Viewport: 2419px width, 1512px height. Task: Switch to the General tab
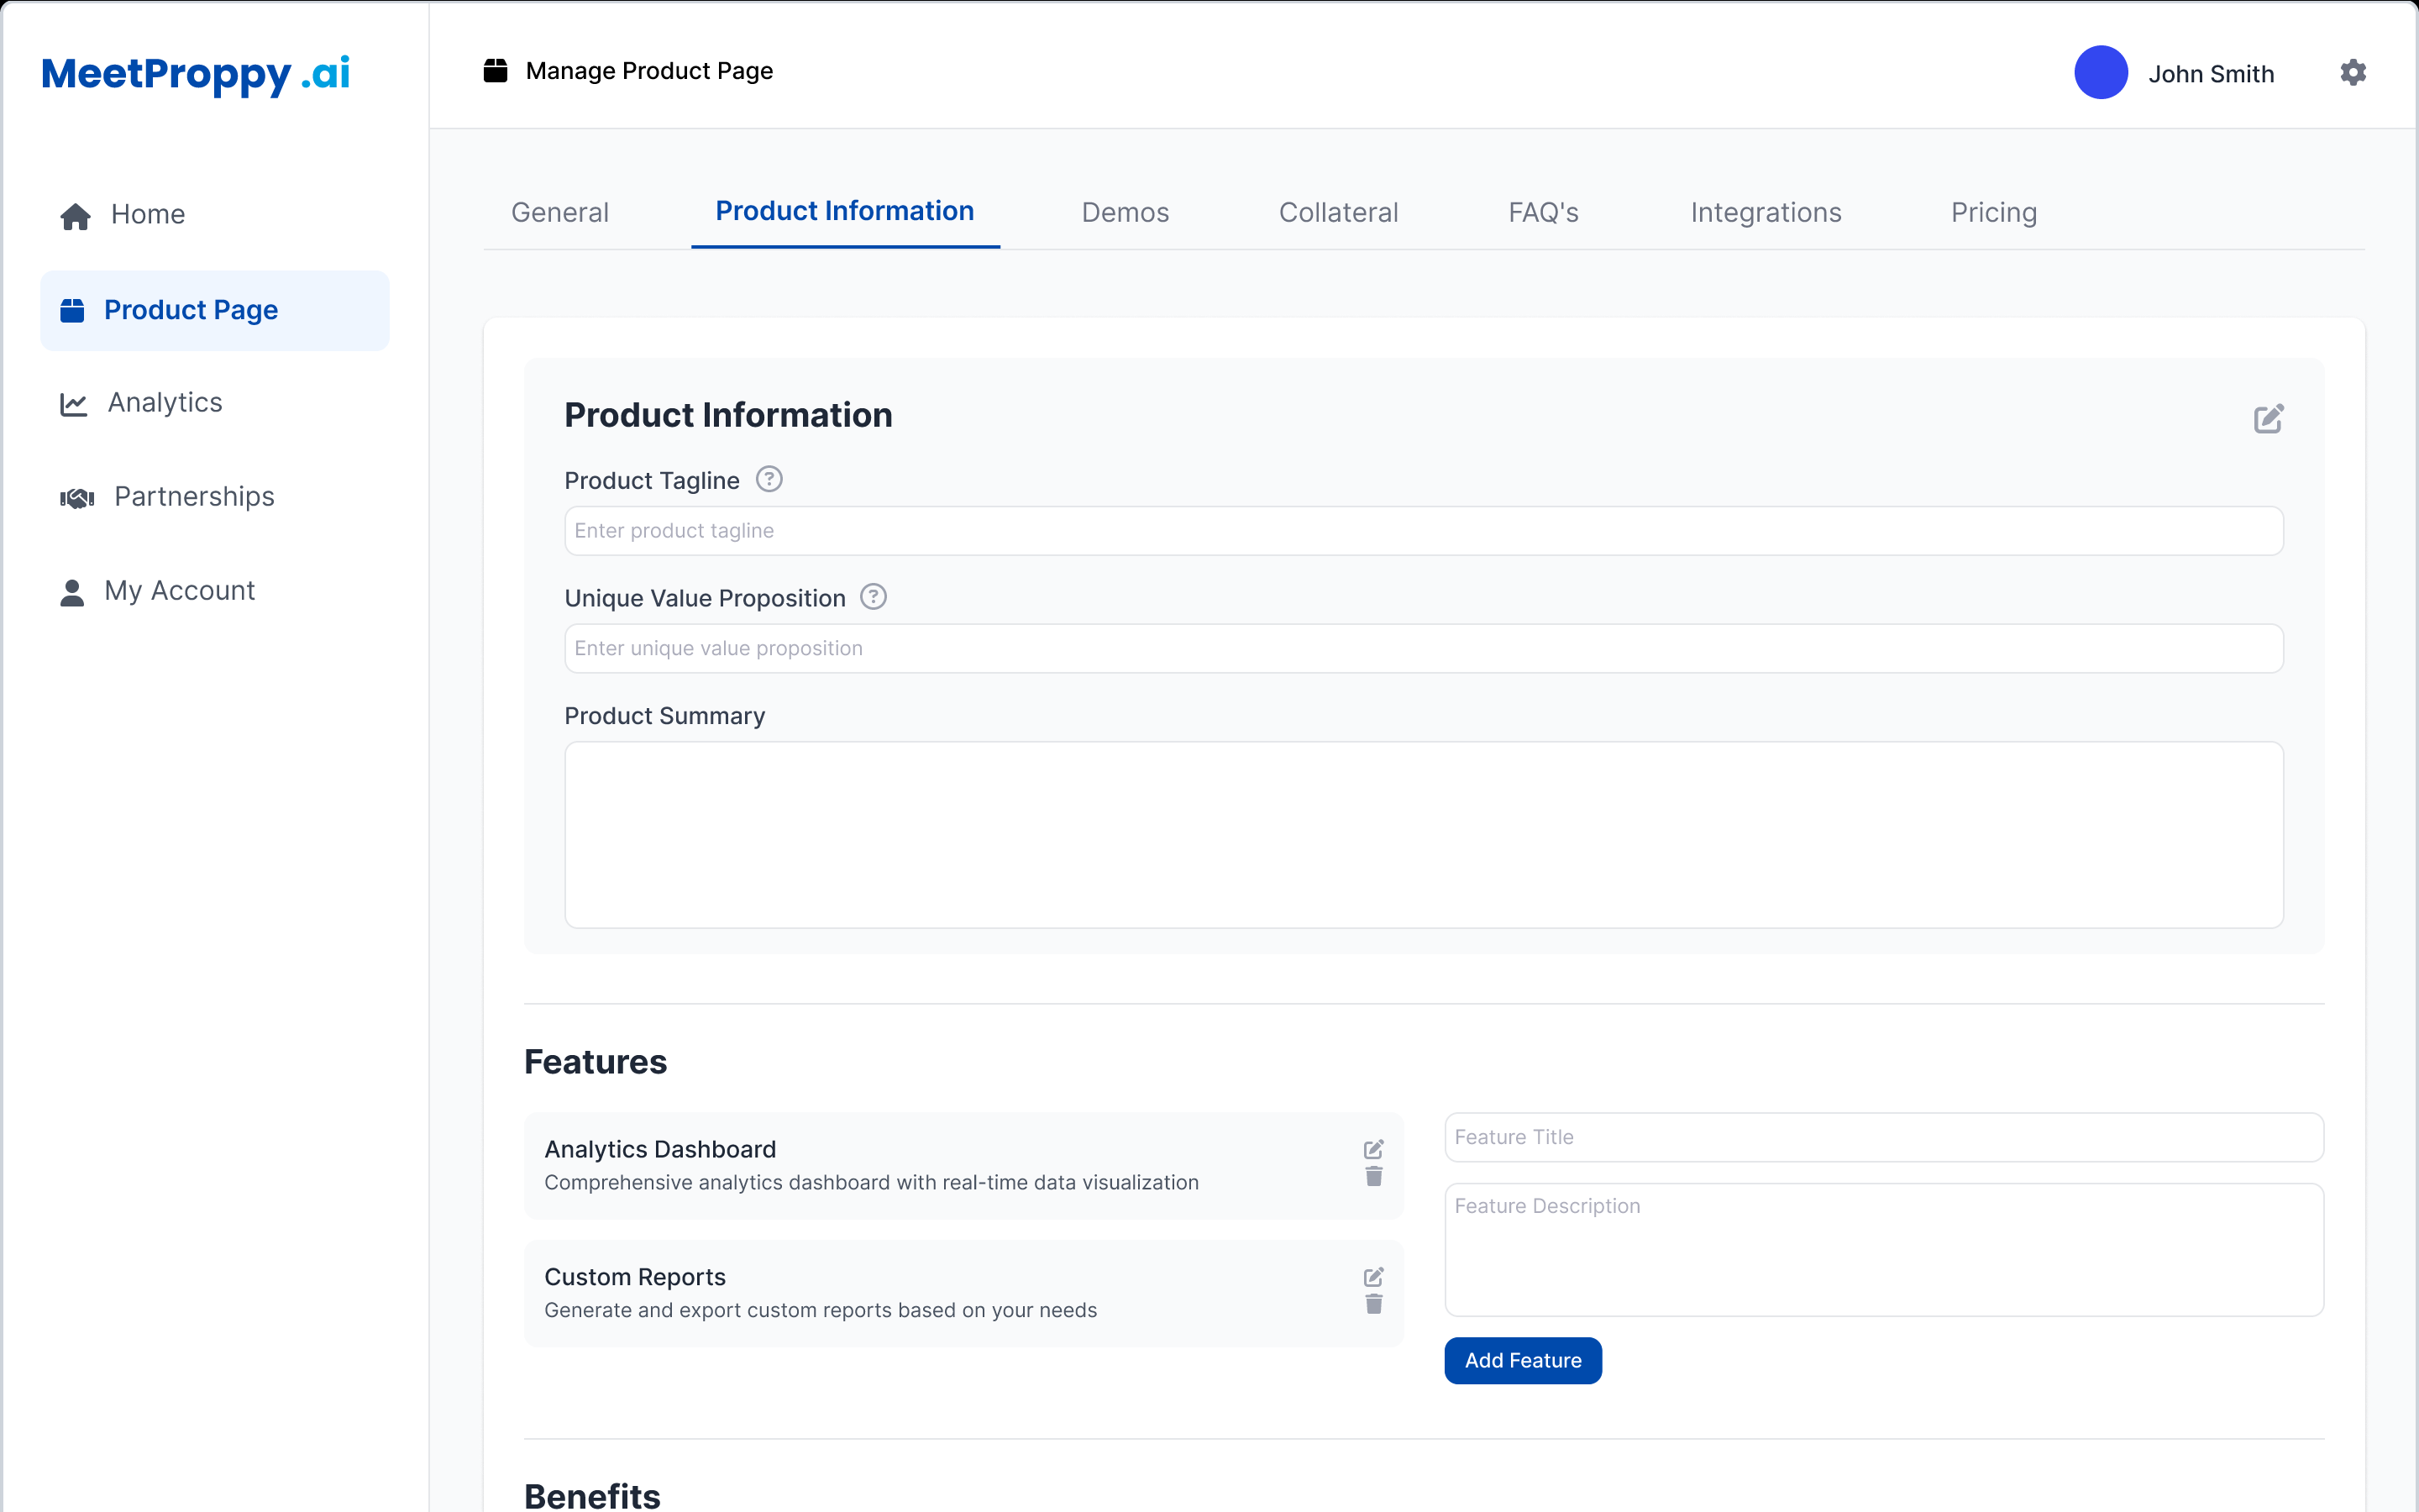[x=559, y=212]
